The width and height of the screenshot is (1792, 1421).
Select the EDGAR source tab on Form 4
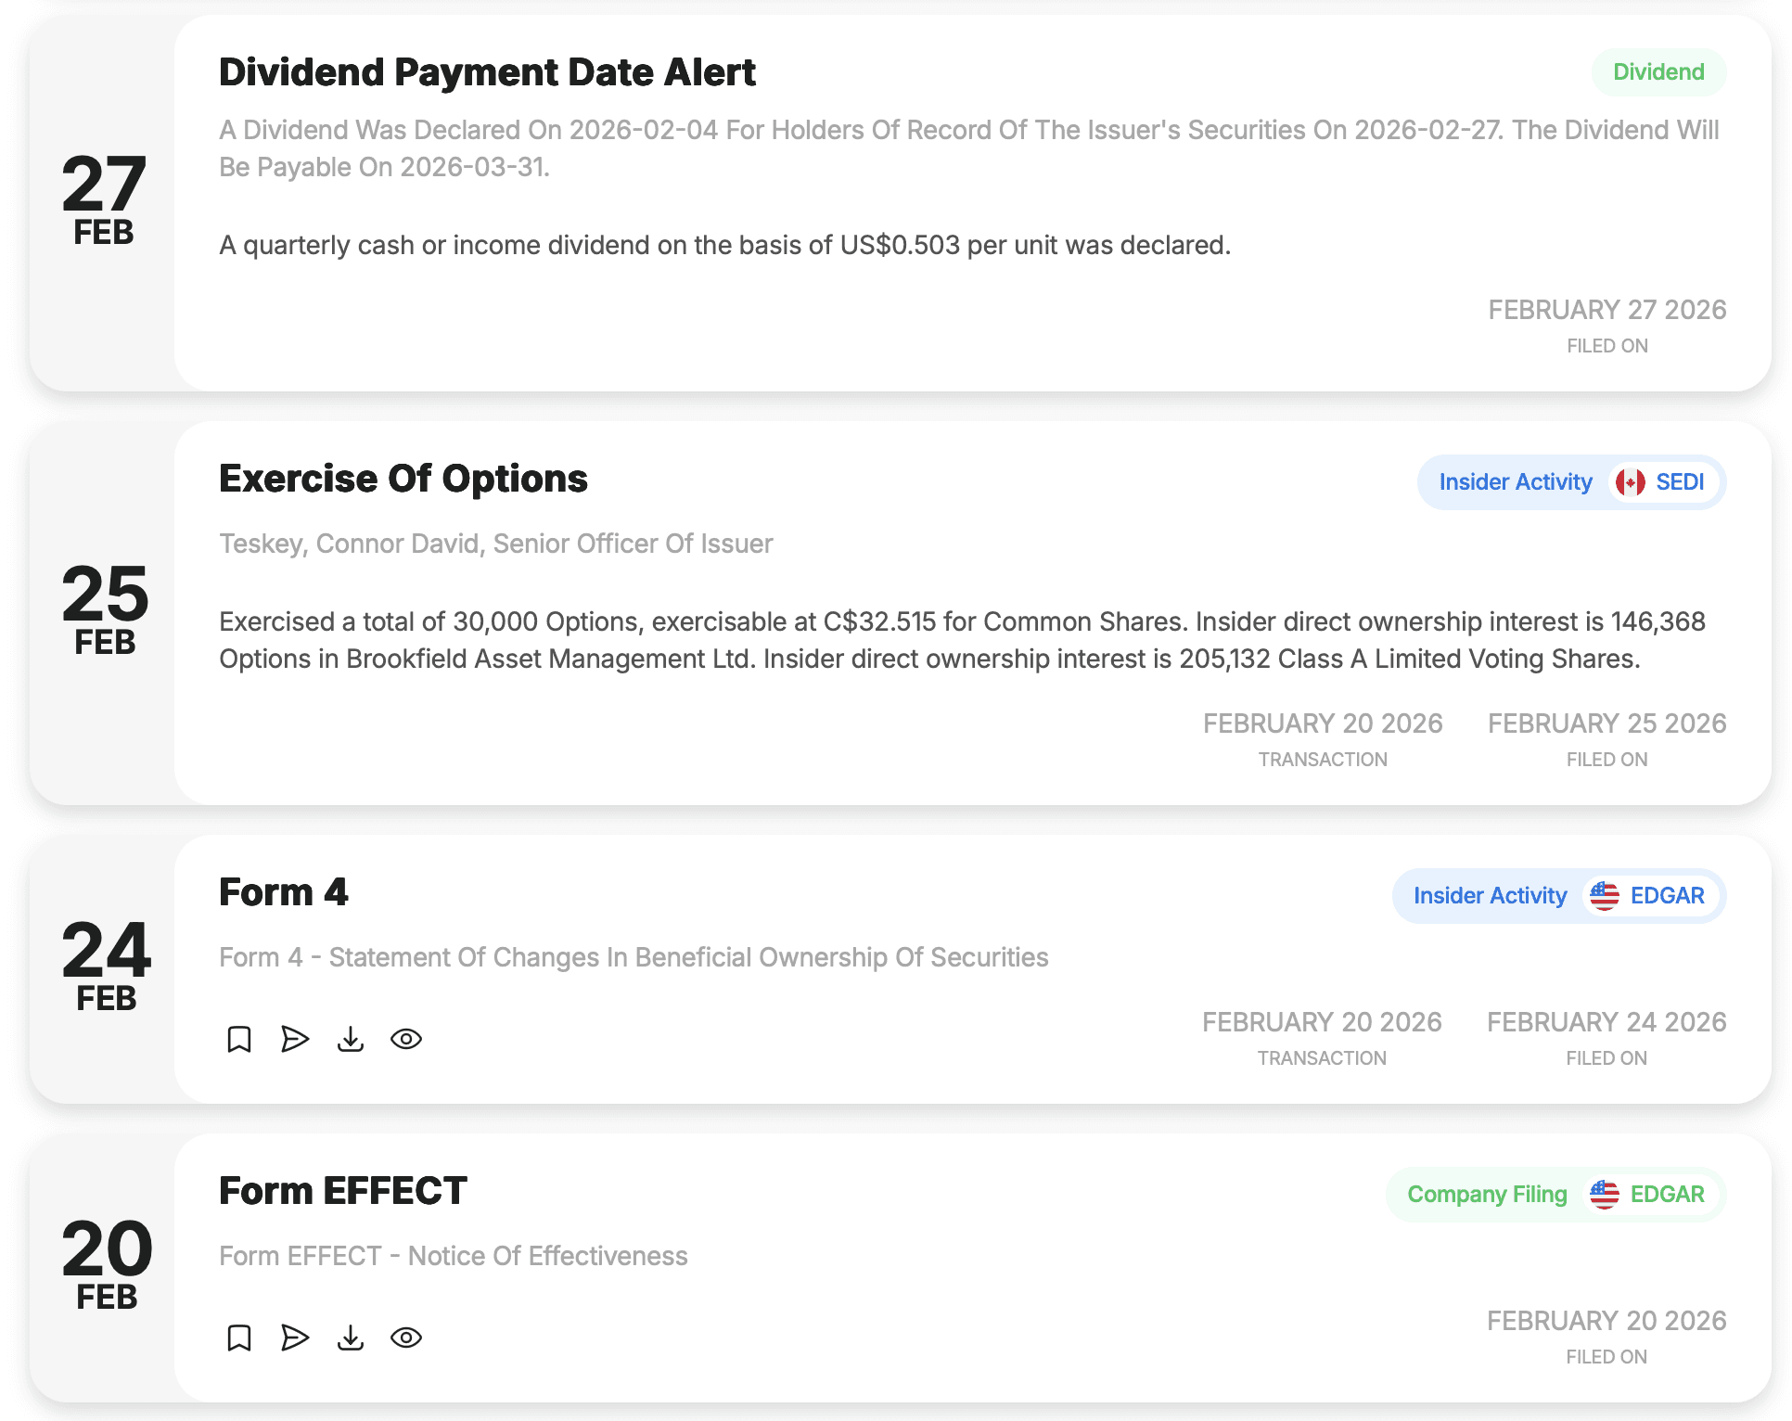[x=1667, y=896]
